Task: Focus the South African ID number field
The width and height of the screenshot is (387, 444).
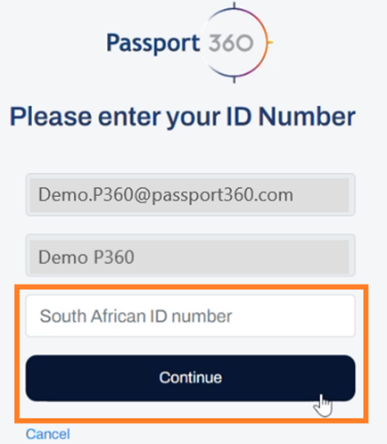Action: click(x=190, y=316)
